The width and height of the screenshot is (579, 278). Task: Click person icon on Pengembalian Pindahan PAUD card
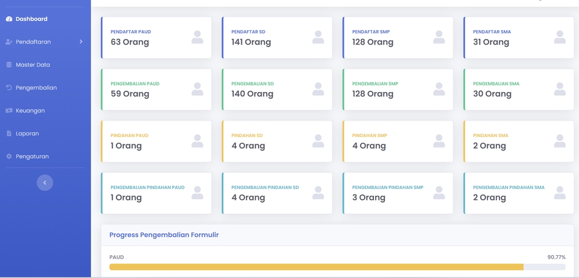(197, 193)
